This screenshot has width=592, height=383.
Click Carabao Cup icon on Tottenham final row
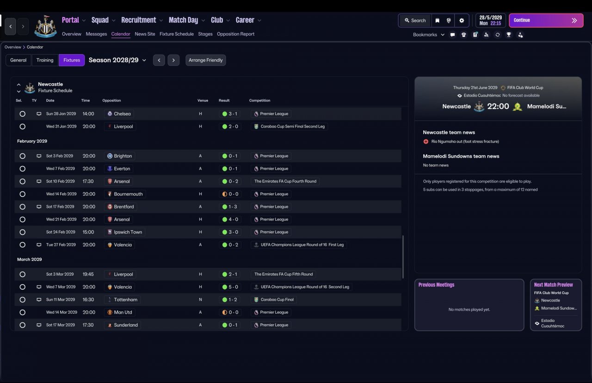click(x=256, y=300)
